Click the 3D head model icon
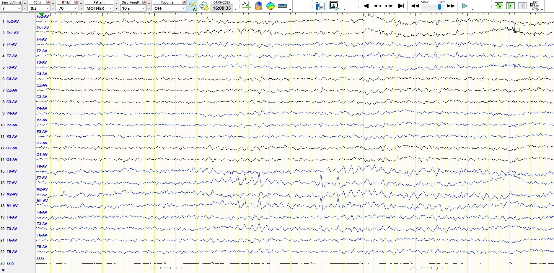The image size is (554, 273). pos(258,6)
